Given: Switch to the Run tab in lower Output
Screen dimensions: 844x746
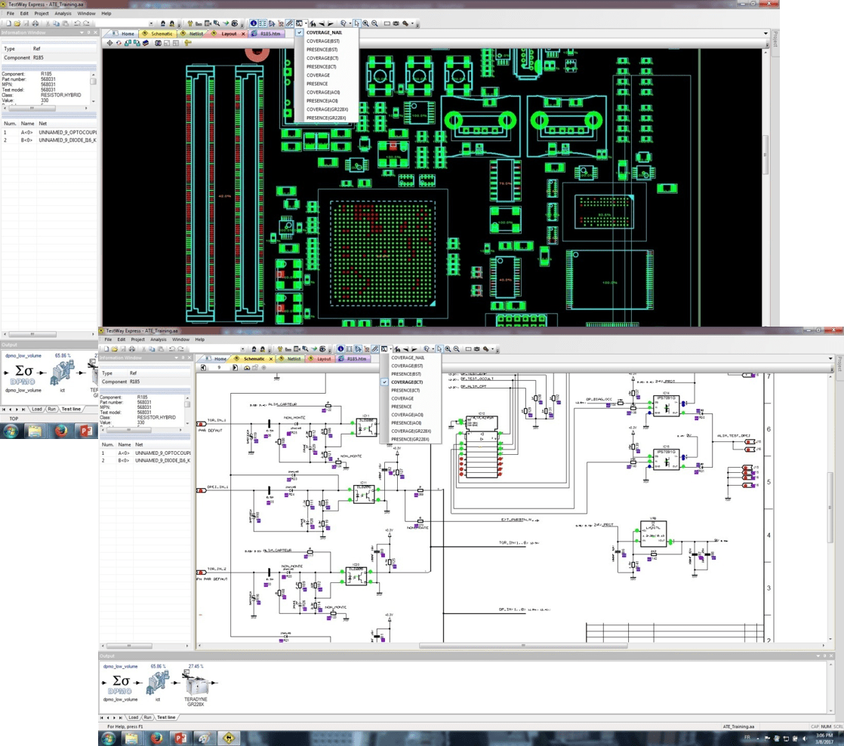Looking at the screenshot, I should pyautogui.click(x=148, y=717).
